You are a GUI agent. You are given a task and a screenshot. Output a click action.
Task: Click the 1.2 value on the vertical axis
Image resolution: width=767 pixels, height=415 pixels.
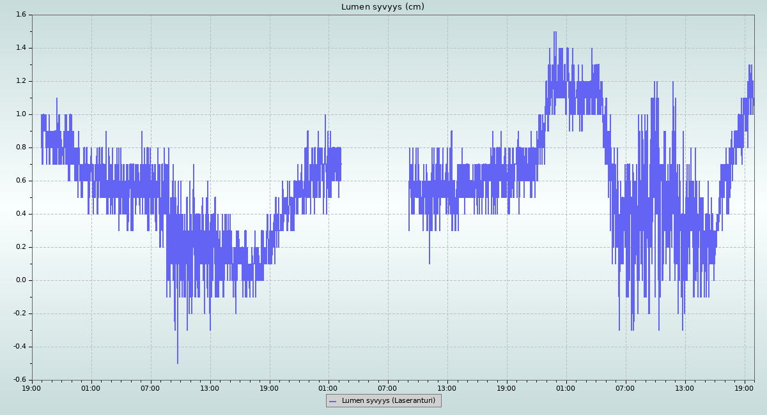tap(20, 81)
